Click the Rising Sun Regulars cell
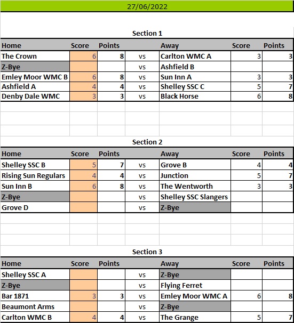The height and width of the screenshot is (323, 294). coord(35,175)
